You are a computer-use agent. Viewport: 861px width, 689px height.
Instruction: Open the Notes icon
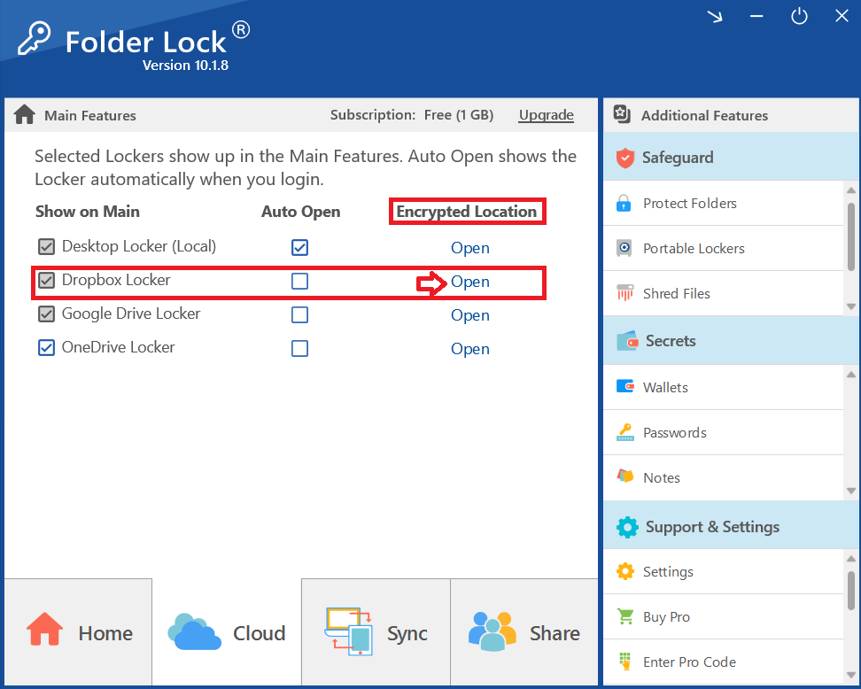click(x=625, y=477)
